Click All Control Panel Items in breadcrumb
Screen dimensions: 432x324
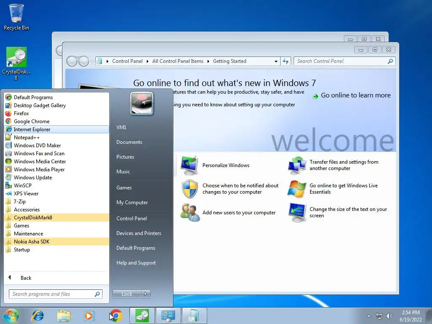[178, 61]
